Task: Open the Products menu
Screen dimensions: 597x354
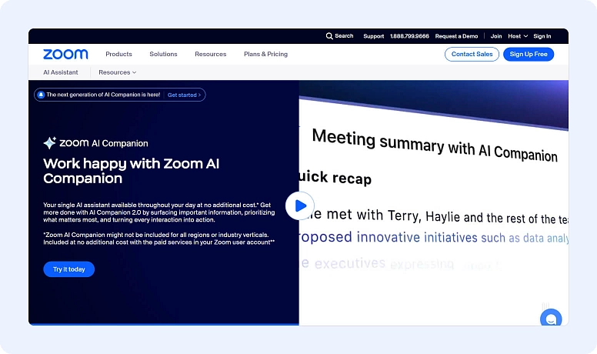Action: pos(118,54)
